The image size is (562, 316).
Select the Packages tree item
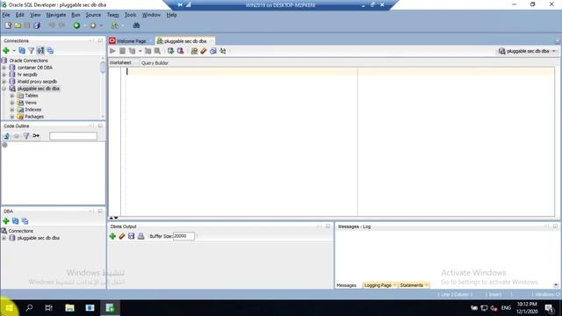(x=34, y=117)
